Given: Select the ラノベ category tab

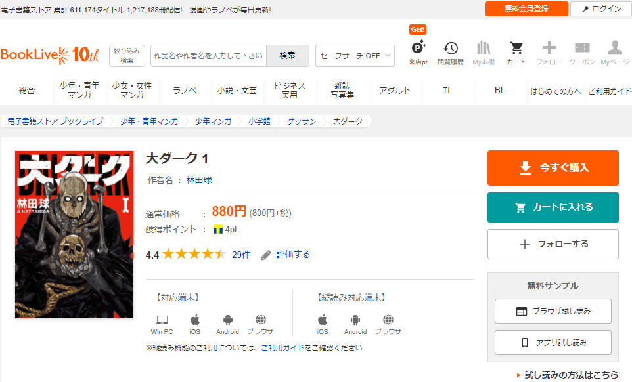Looking at the screenshot, I should 185,91.
